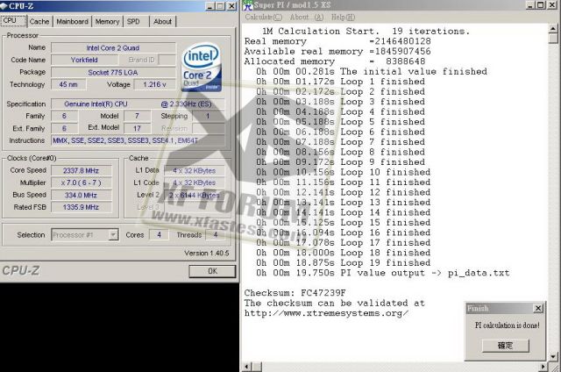Open the About tab in CPU-Z
Viewport: 561px width, 372px height.
point(162,21)
